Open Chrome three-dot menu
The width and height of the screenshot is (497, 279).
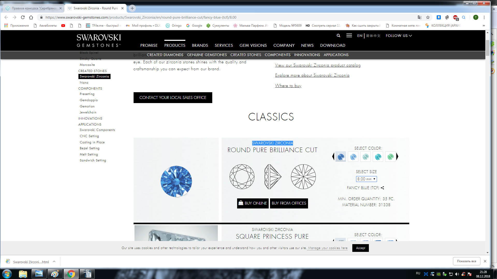(x=484, y=17)
